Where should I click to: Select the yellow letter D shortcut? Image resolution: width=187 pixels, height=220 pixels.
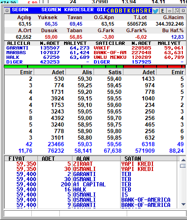[116, 11]
